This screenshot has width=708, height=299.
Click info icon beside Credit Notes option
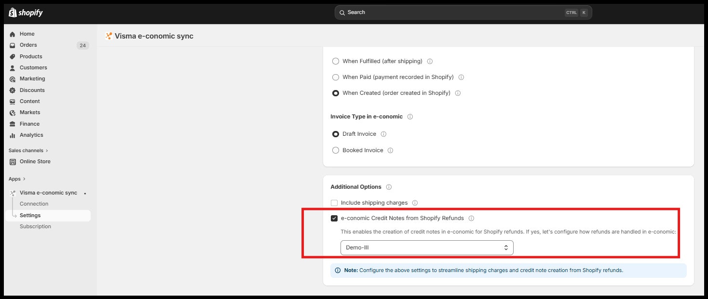(471, 219)
